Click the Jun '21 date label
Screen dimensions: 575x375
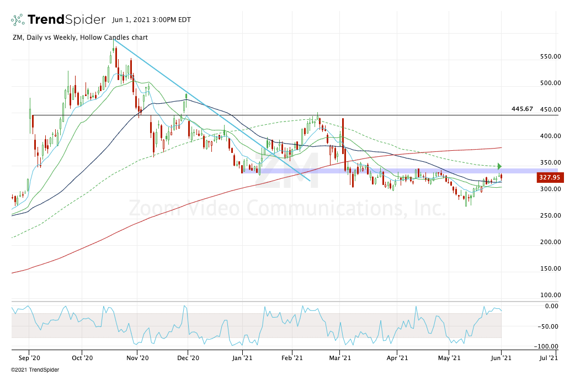[501, 358]
